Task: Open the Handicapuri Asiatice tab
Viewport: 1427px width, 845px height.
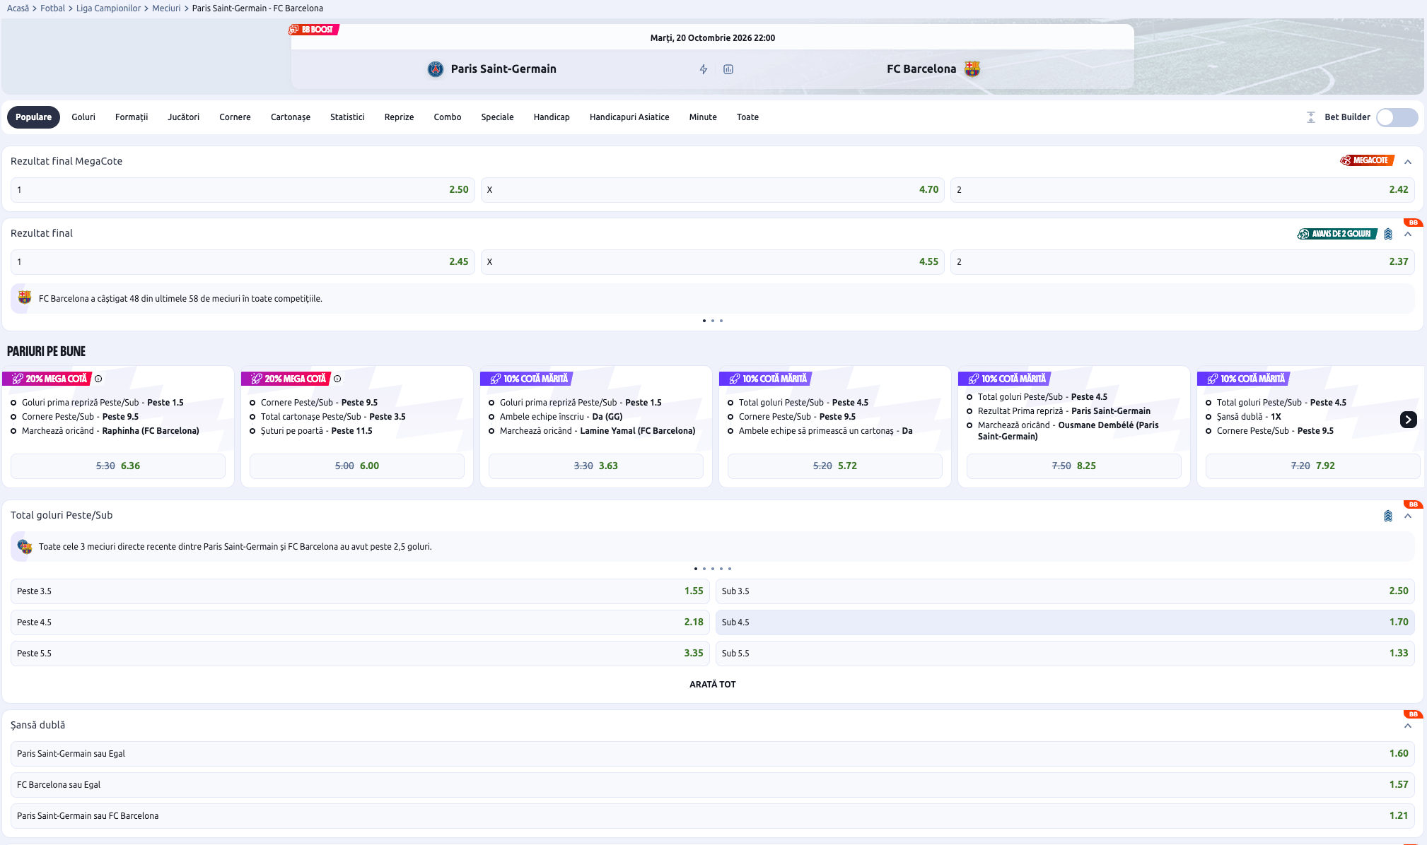Action: point(629,117)
